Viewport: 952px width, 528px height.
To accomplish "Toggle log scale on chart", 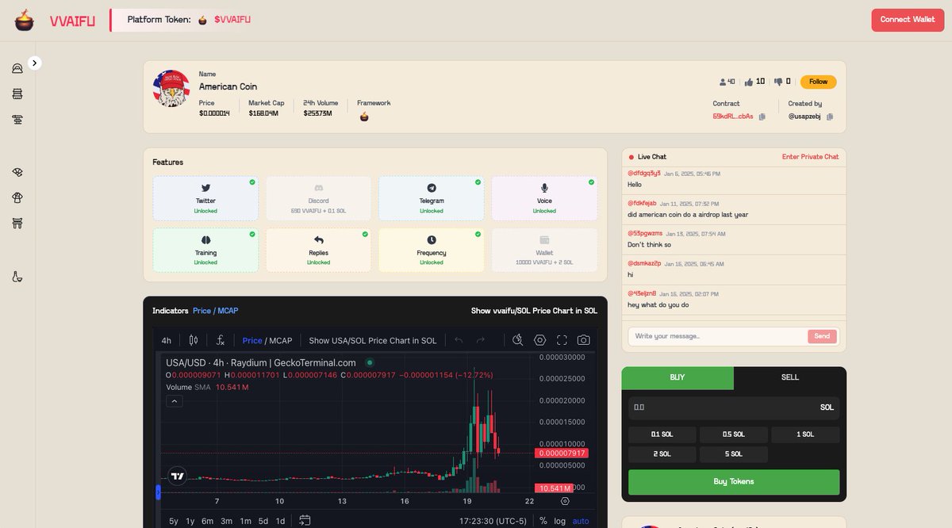I will click(x=560, y=521).
